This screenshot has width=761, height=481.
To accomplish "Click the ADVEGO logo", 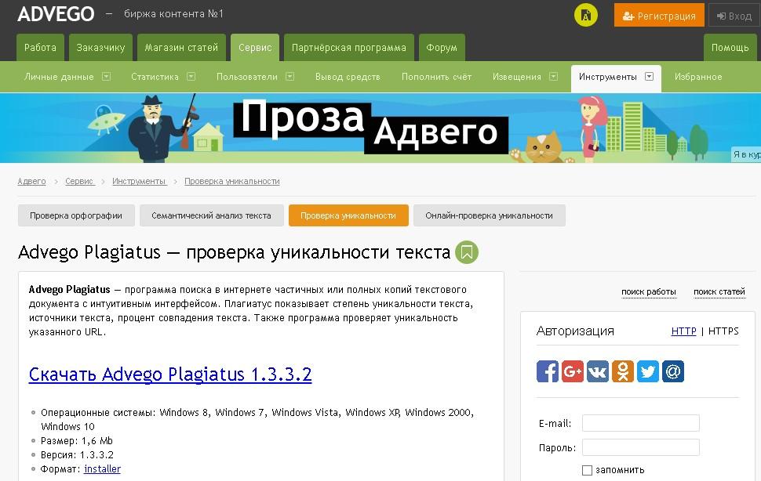I will pos(56,14).
